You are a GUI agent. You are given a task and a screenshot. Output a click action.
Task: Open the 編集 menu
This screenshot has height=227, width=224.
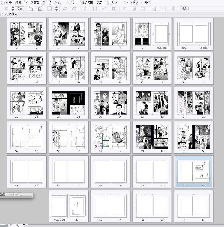click(18, 2)
